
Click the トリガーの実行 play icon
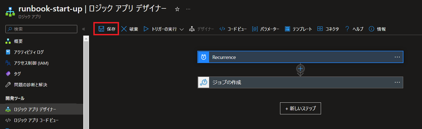pos(146,29)
